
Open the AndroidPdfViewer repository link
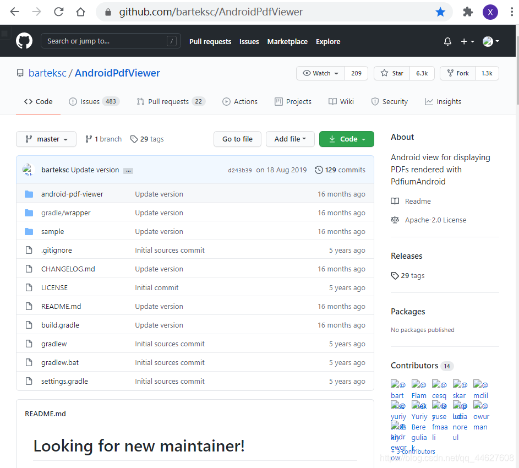(x=117, y=73)
